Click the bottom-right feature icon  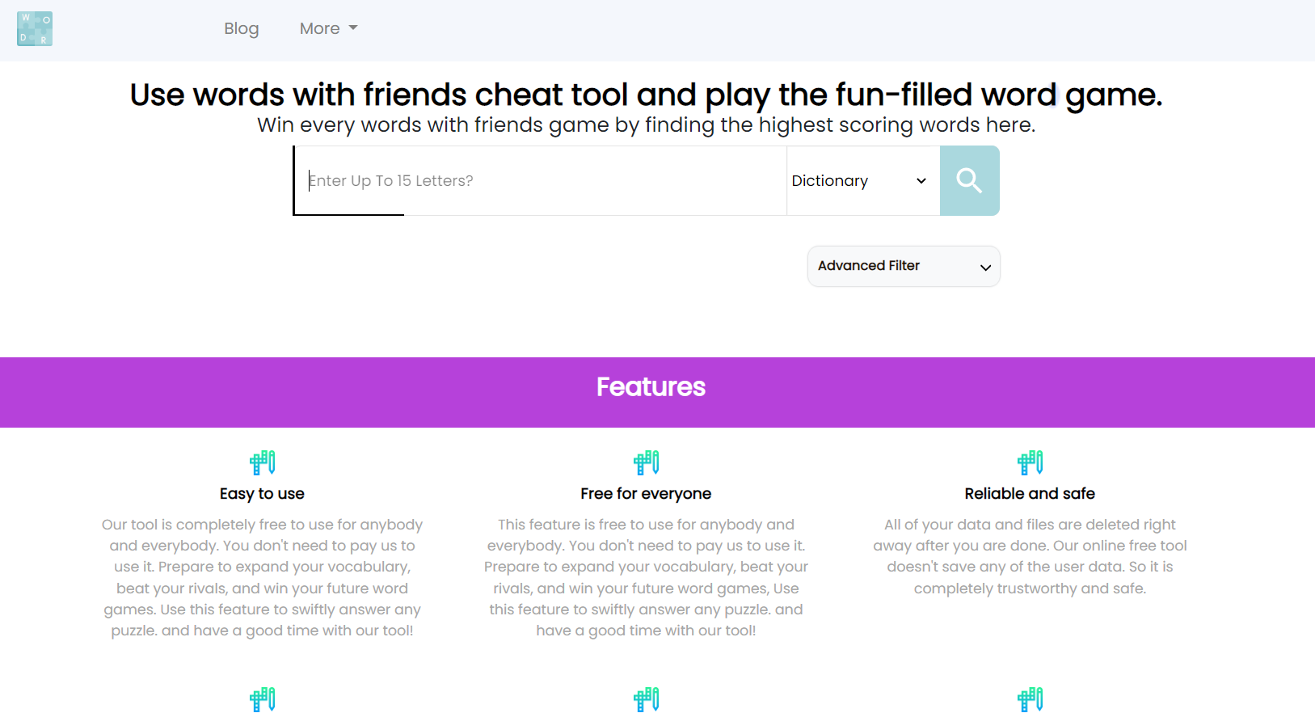pyautogui.click(x=1030, y=699)
